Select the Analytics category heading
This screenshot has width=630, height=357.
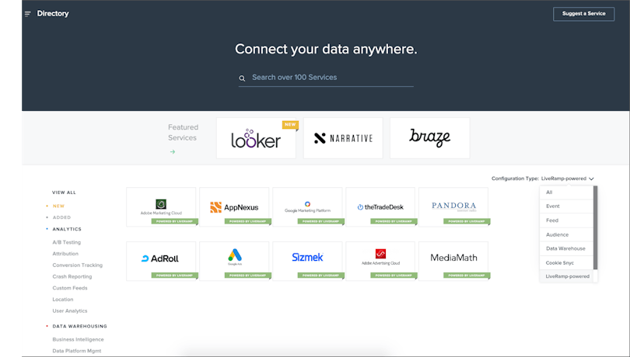pyautogui.click(x=67, y=229)
